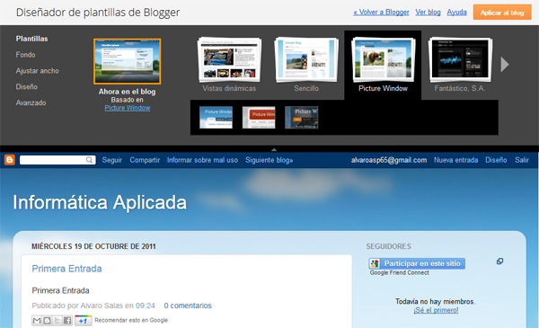This screenshot has height=328, width=539.
Task: Click the Google +1 button
Action: coord(84,321)
